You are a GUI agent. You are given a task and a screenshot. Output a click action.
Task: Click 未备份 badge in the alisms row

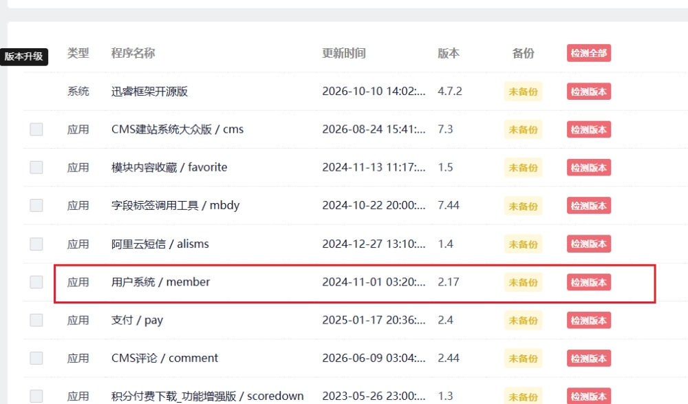(523, 244)
